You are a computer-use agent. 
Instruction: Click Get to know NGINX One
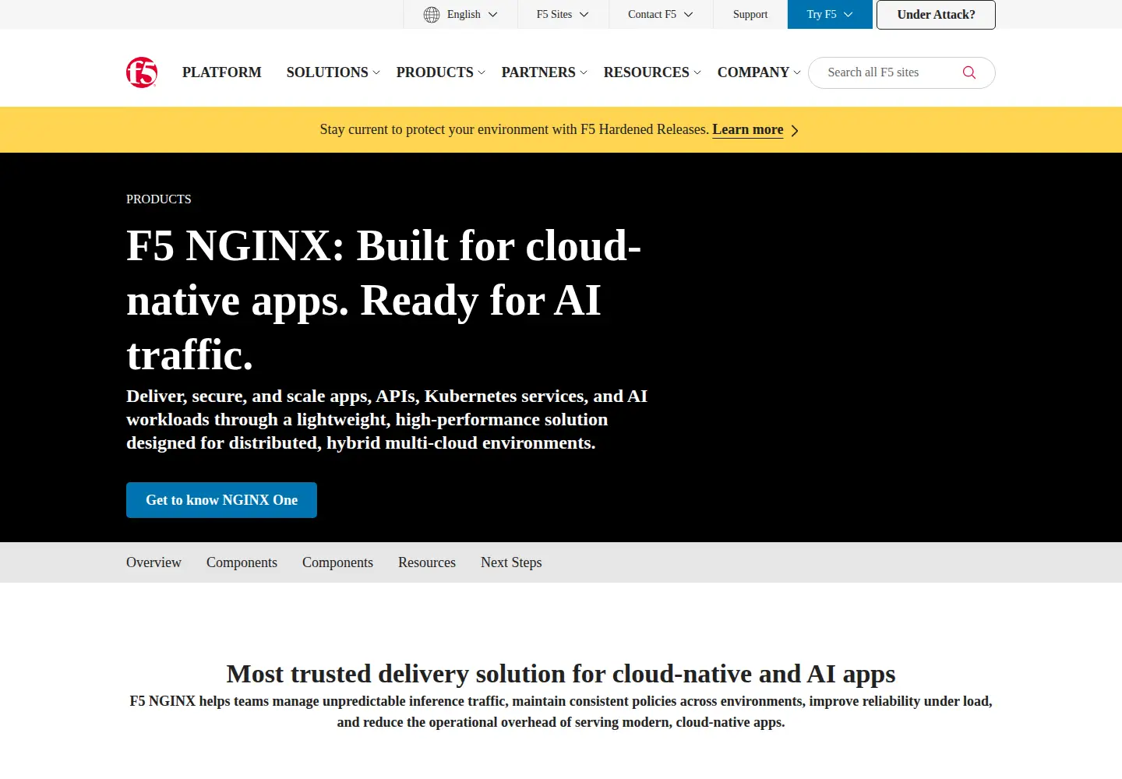(221, 500)
